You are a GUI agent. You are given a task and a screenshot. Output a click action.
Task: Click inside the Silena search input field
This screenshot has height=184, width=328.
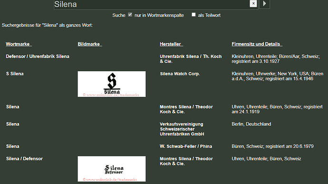152,4
